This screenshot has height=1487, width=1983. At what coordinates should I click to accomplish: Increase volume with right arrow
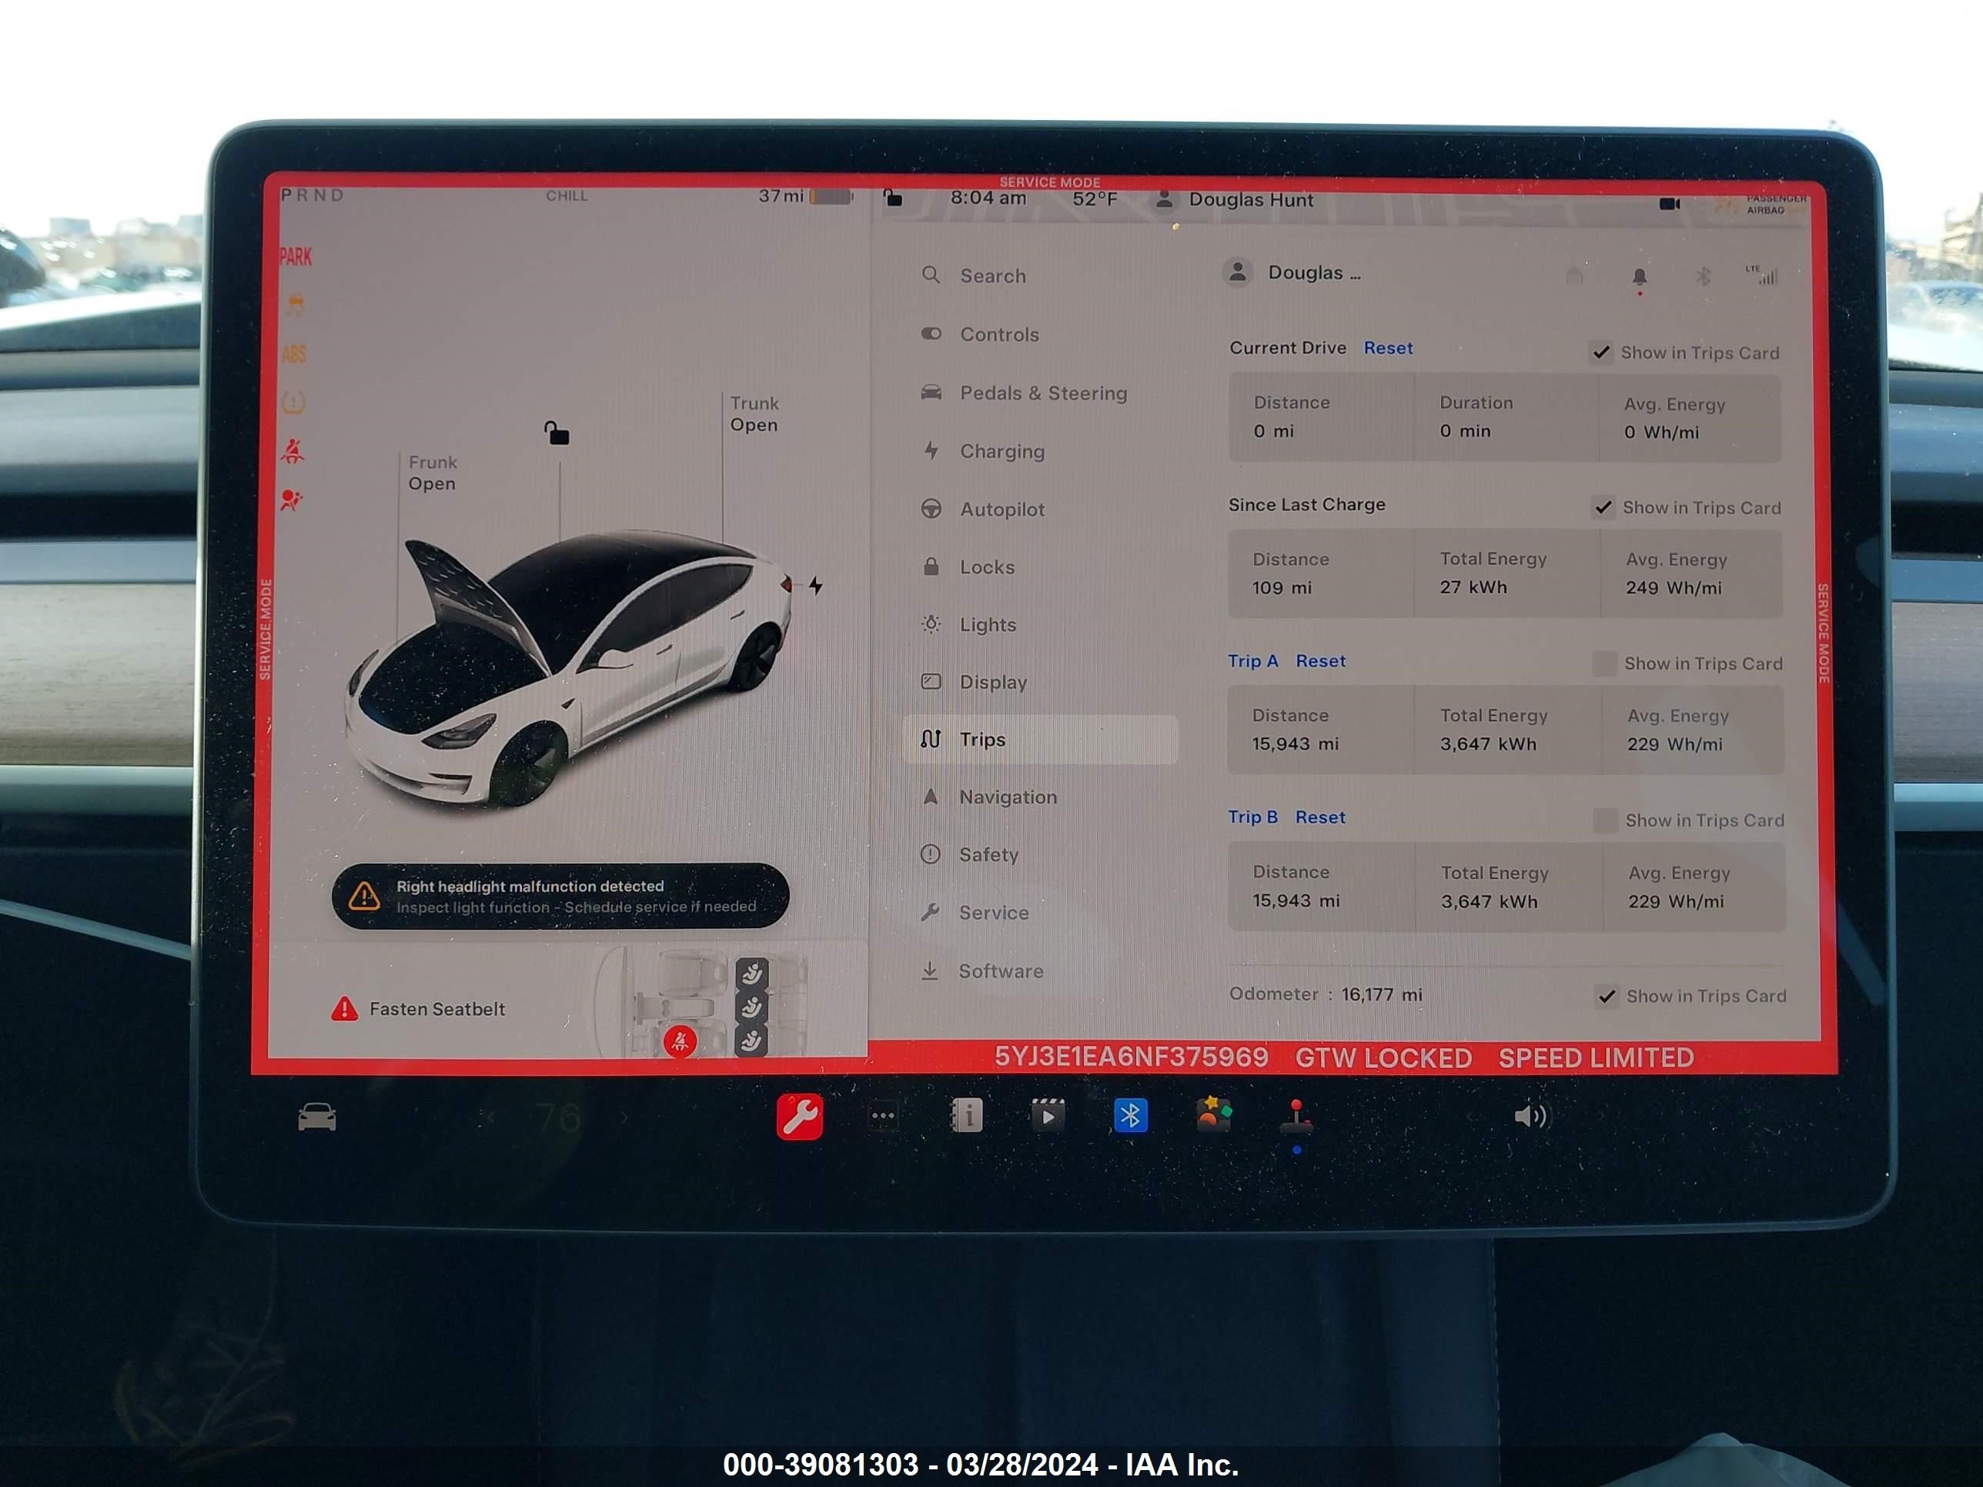point(1600,1117)
